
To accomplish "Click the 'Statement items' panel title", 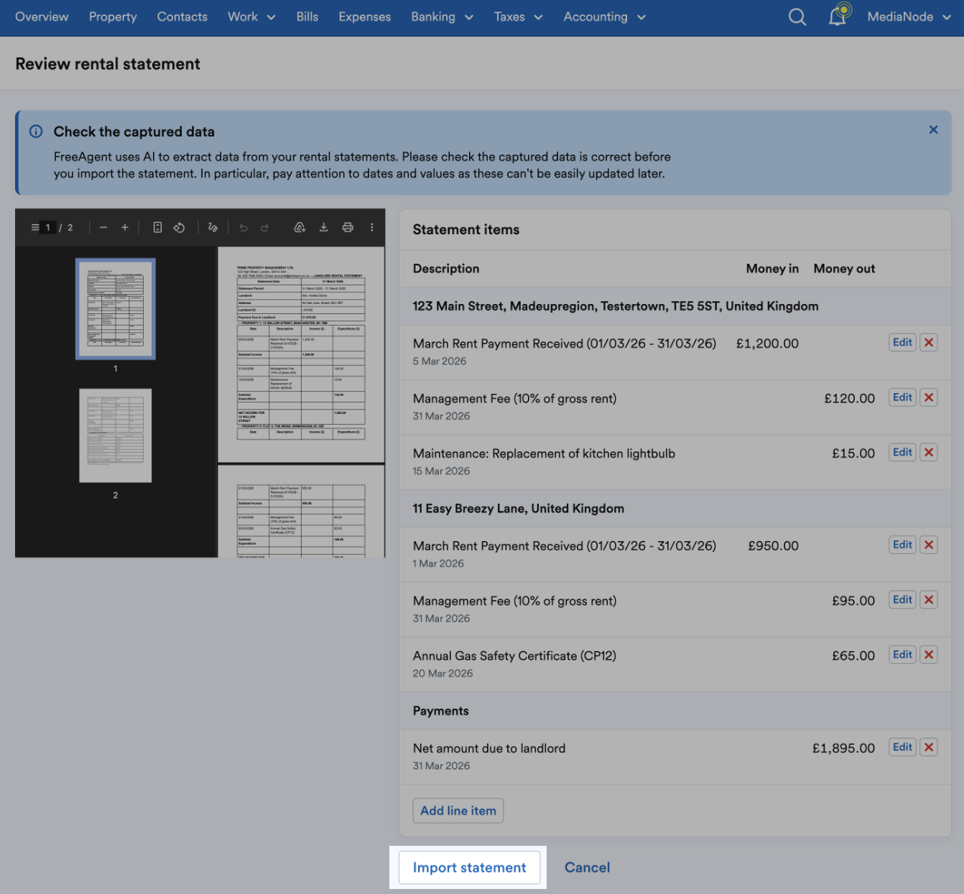I will [x=466, y=229].
